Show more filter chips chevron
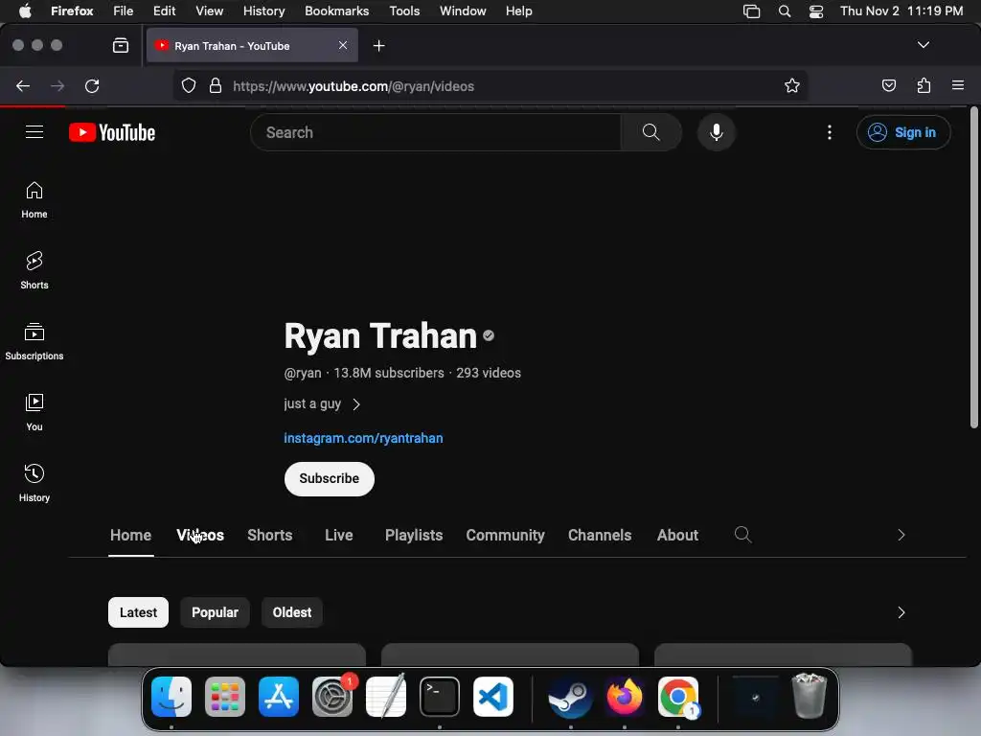Screen dimensions: 981x736 [x=901, y=612]
